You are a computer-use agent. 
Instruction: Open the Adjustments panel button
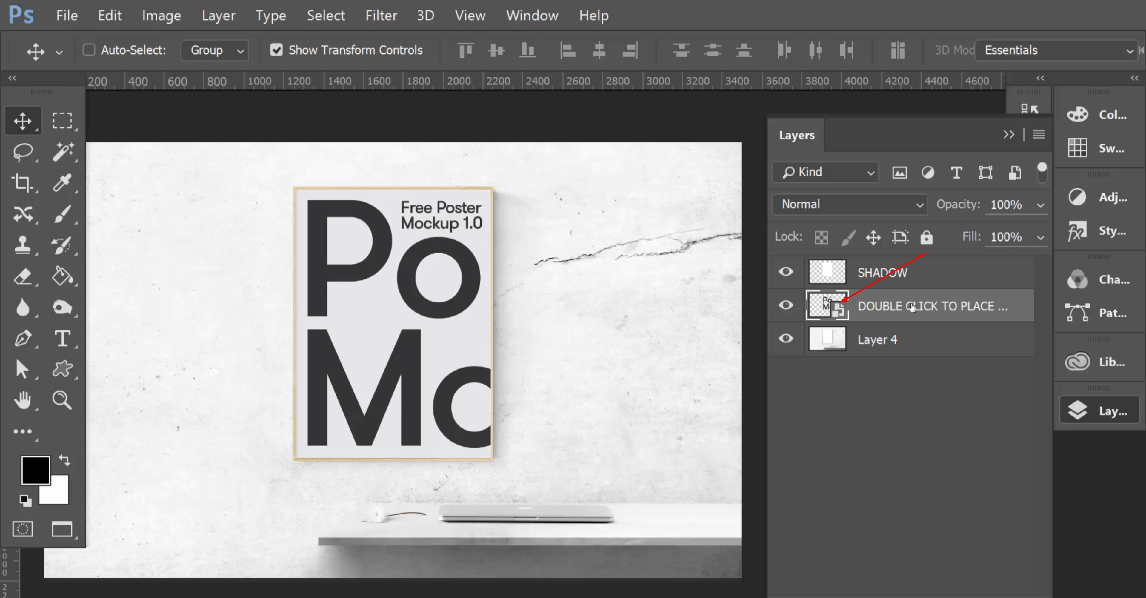1097,197
